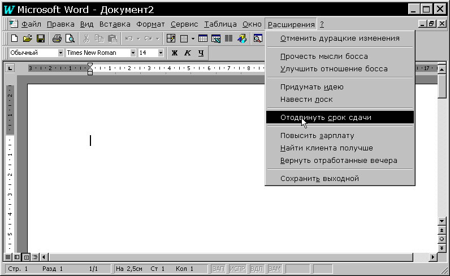
Task: Click the Document Map icon
Action: (258, 38)
